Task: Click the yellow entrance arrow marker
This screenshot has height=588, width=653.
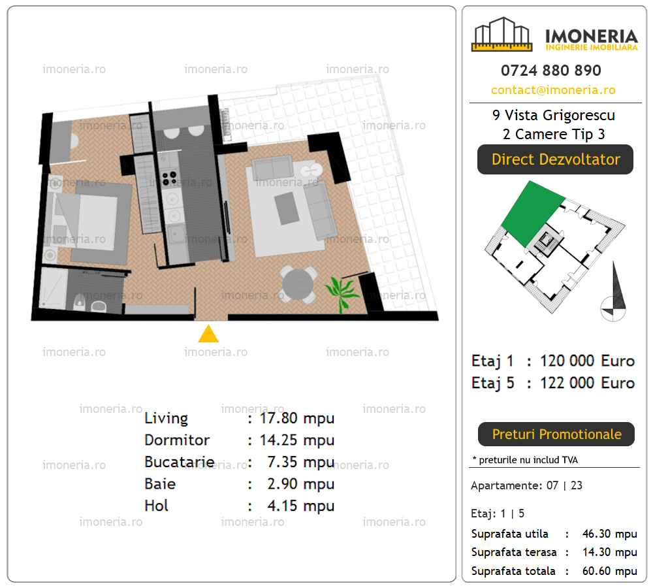Action: [x=208, y=334]
